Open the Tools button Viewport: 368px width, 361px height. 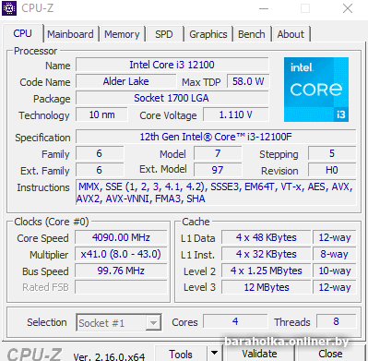coord(181,354)
